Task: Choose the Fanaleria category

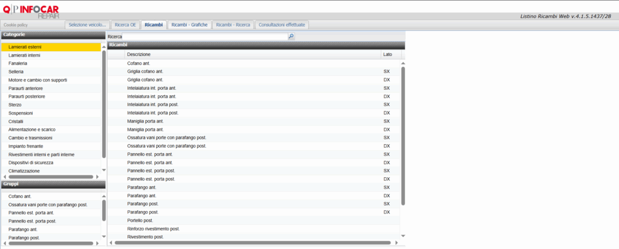Action: 51,63
